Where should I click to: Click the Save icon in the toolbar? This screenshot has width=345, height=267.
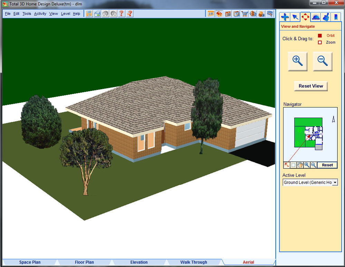[89, 14]
